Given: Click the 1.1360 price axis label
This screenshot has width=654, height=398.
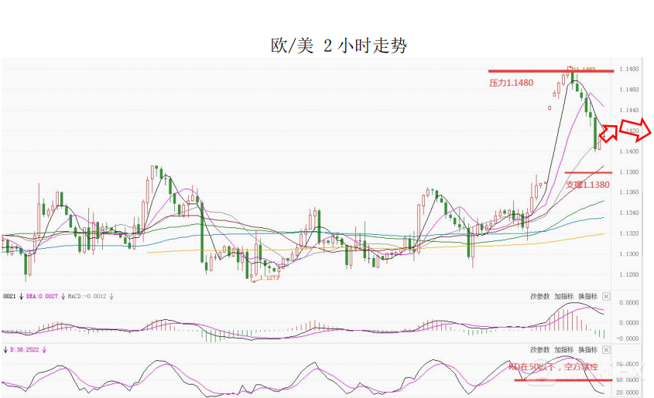Looking at the screenshot, I should click(x=629, y=192).
